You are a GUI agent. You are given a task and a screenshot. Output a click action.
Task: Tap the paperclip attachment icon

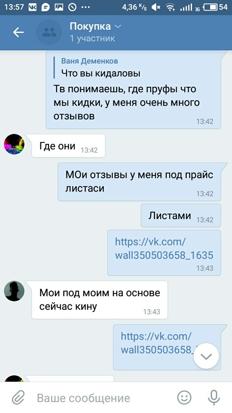pos(18,397)
